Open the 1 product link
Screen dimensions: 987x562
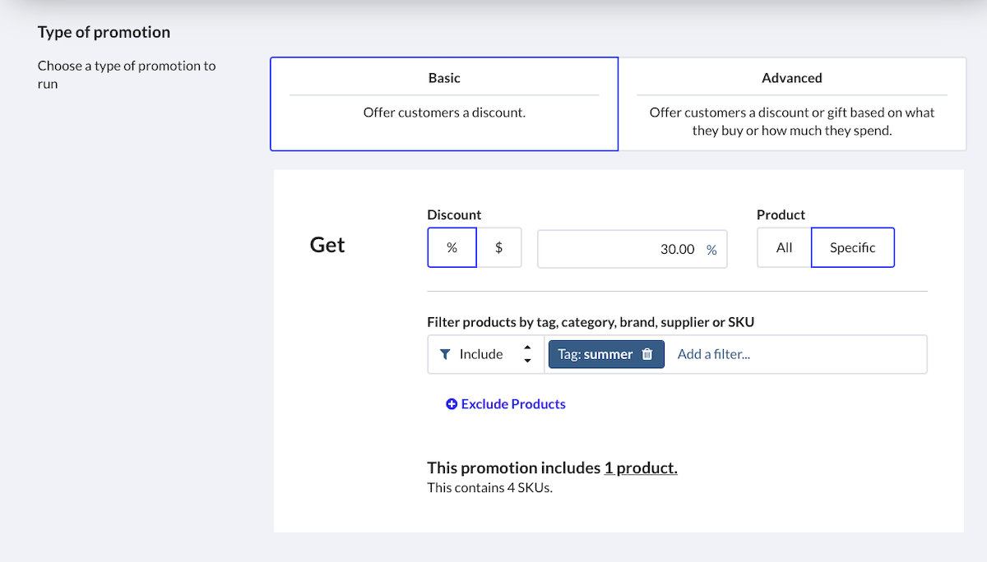641,468
